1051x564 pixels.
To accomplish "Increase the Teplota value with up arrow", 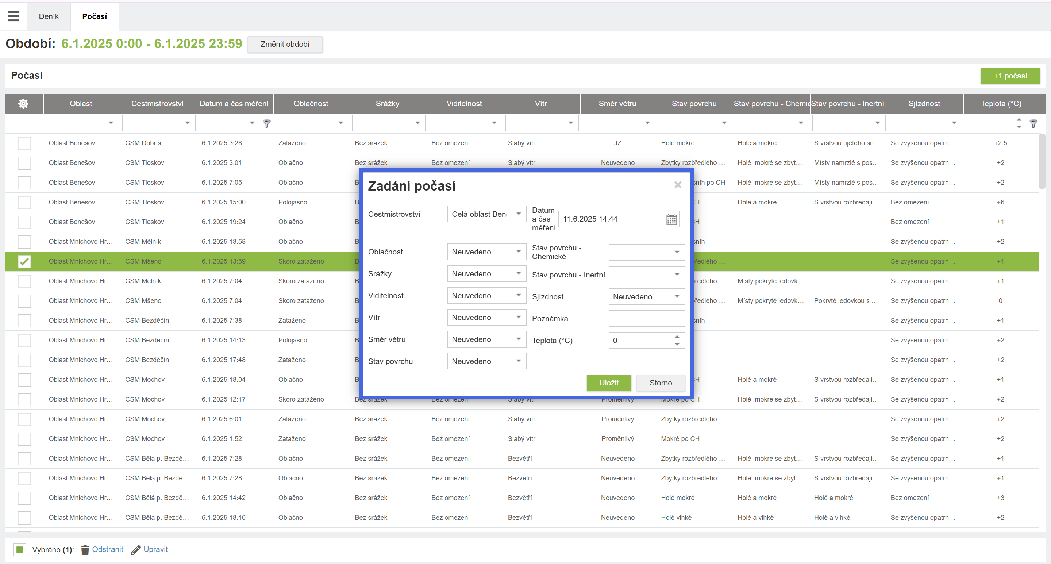I will 677,337.
